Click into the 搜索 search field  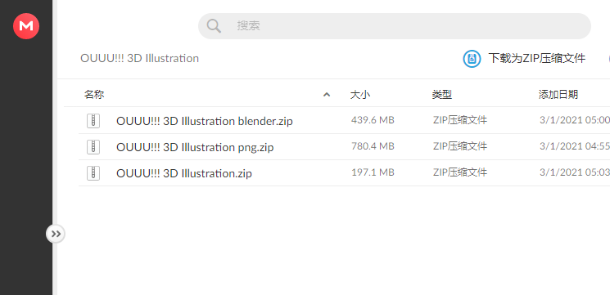tap(395, 26)
